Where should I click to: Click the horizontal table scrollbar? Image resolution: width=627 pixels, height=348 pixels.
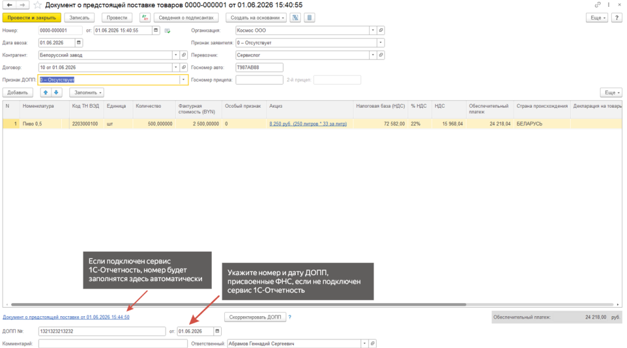point(239,304)
